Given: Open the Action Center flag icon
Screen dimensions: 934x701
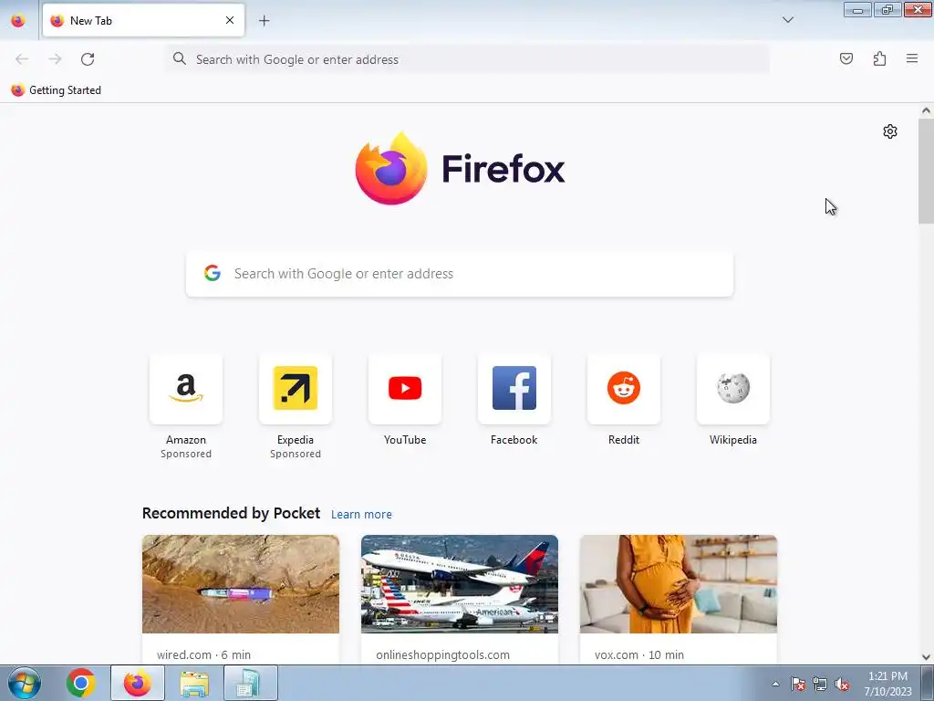Looking at the screenshot, I should tap(797, 684).
